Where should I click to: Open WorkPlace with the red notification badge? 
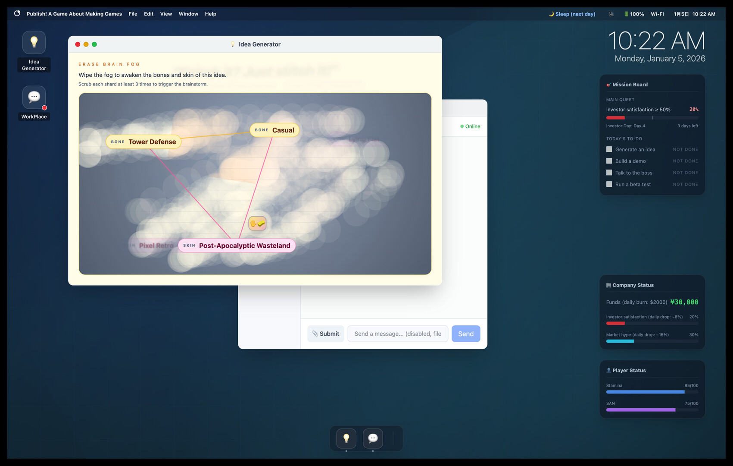coord(34,96)
